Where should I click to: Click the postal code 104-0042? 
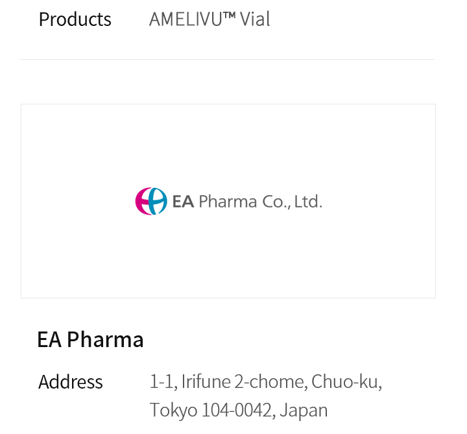[236, 410]
